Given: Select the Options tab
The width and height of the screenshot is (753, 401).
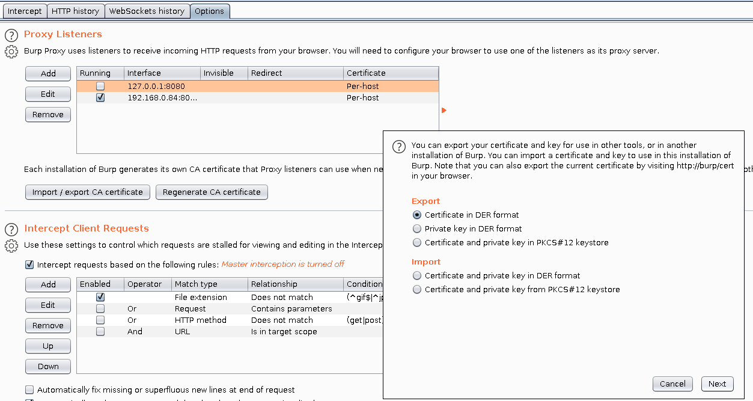Looking at the screenshot, I should 210,11.
